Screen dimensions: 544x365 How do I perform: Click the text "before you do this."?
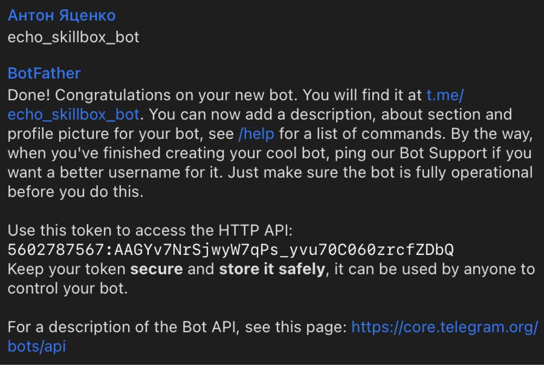tap(75, 192)
